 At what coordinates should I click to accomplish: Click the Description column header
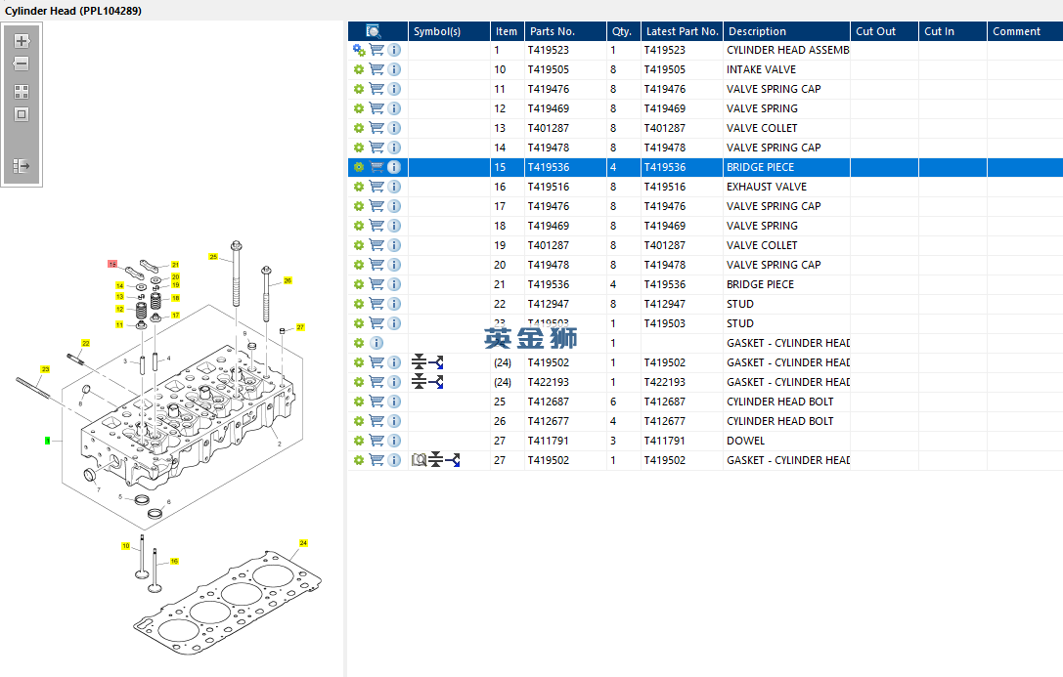(x=757, y=31)
